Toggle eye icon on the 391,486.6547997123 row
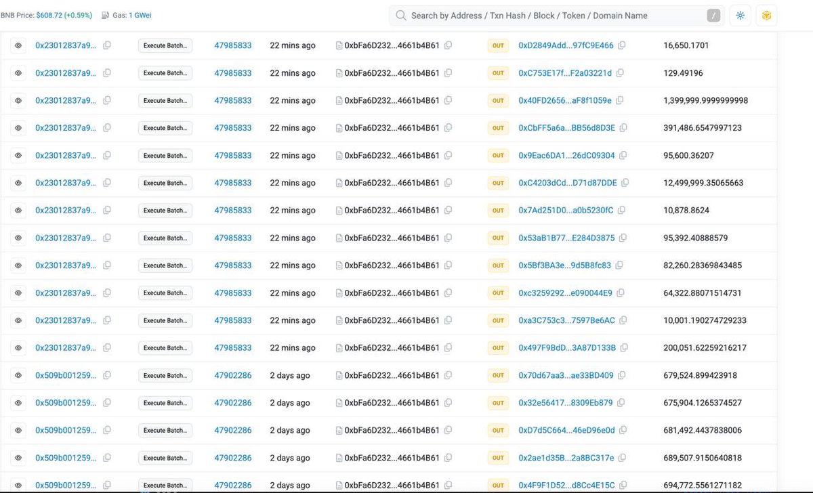This screenshot has height=493, width=813. (18, 128)
